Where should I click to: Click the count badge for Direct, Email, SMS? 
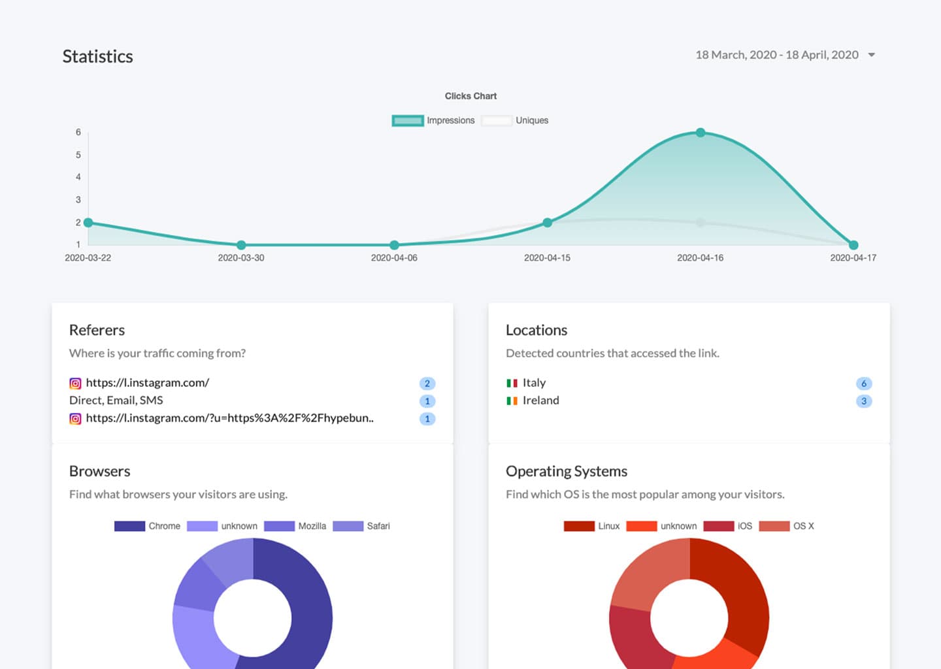point(427,401)
